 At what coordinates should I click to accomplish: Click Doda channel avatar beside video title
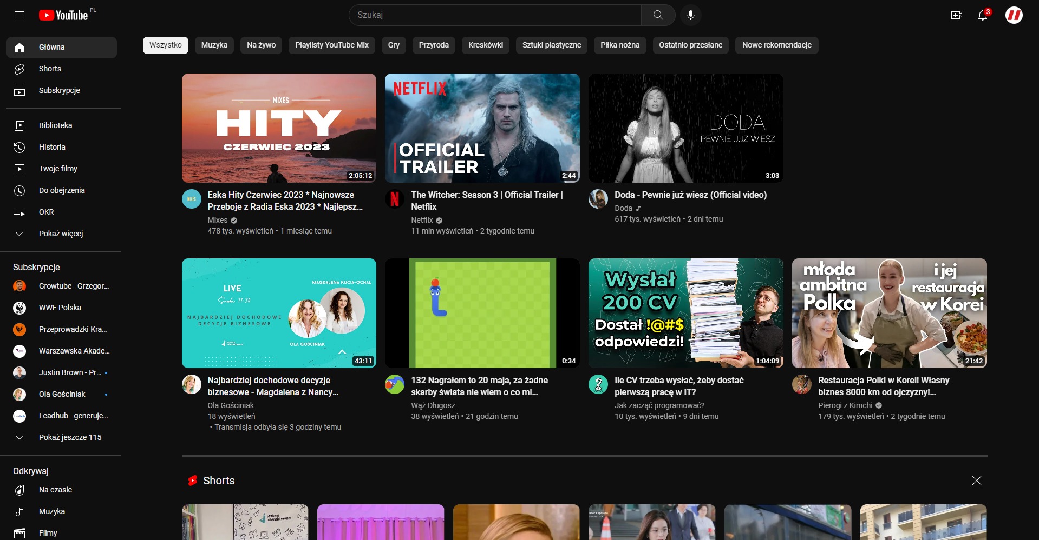(598, 199)
